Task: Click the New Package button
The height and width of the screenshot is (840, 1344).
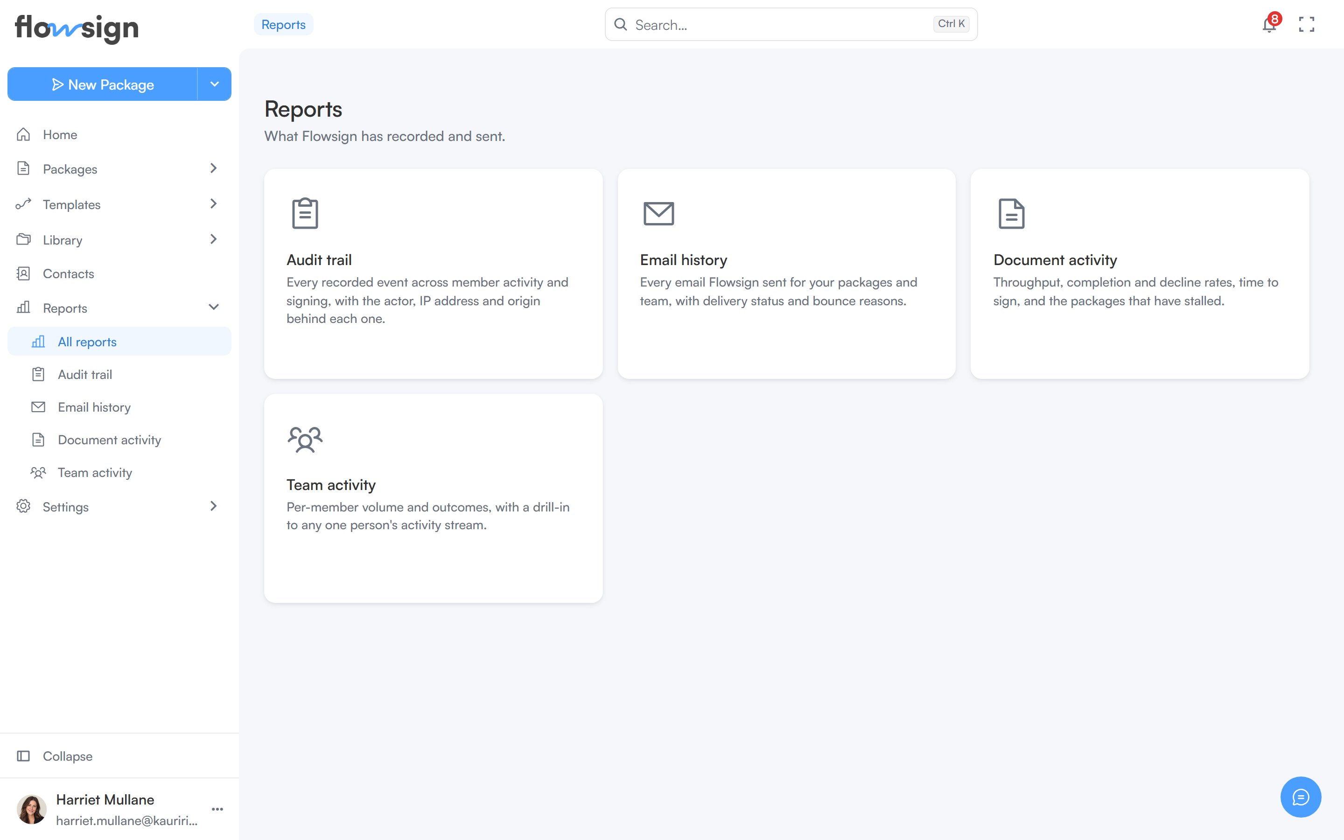Action: [102, 84]
